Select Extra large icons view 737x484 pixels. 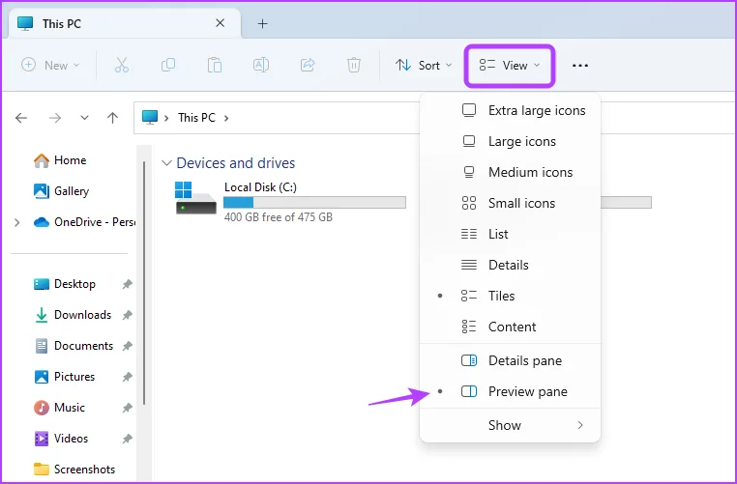(x=510, y=110)
